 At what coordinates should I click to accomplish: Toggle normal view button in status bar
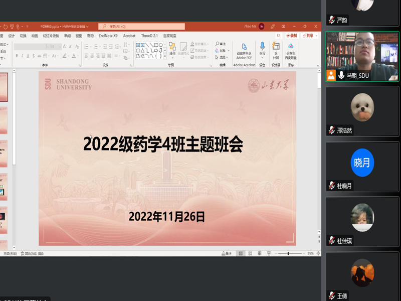pos(240,254)
